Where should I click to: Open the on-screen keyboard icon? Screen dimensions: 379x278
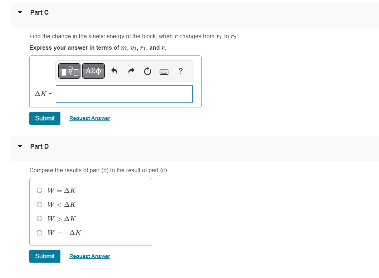coord(164,71)
